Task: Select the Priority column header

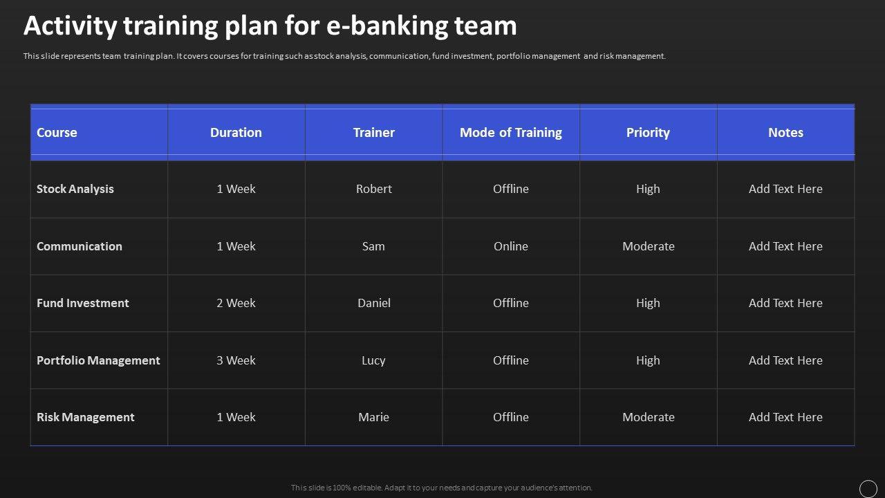Action: pyautogui.click(x=648, y=132)
